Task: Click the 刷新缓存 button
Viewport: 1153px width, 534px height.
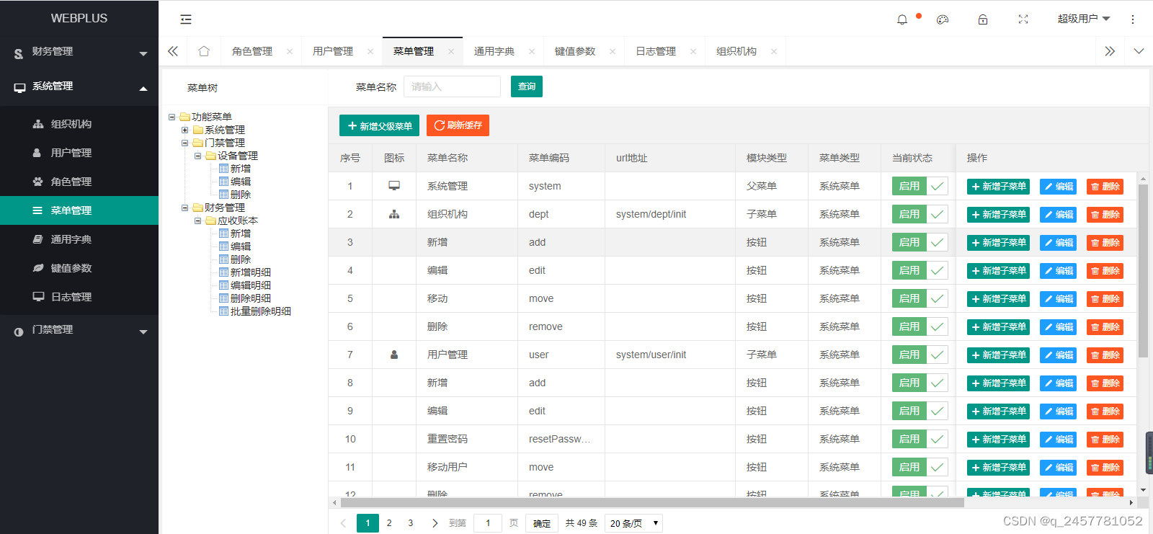Action: 458,125
